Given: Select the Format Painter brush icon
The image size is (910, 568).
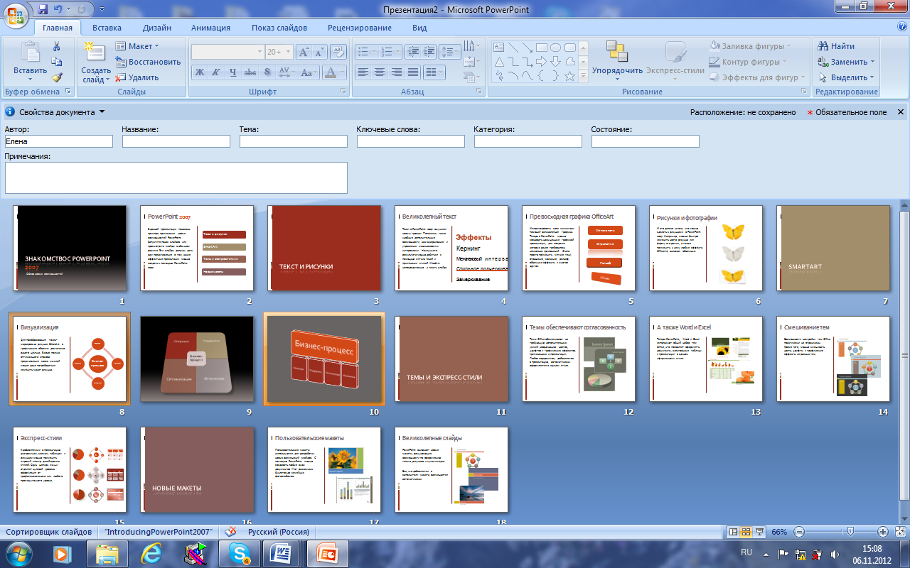Looking at the screenshot, I should (x=57, y=77).
